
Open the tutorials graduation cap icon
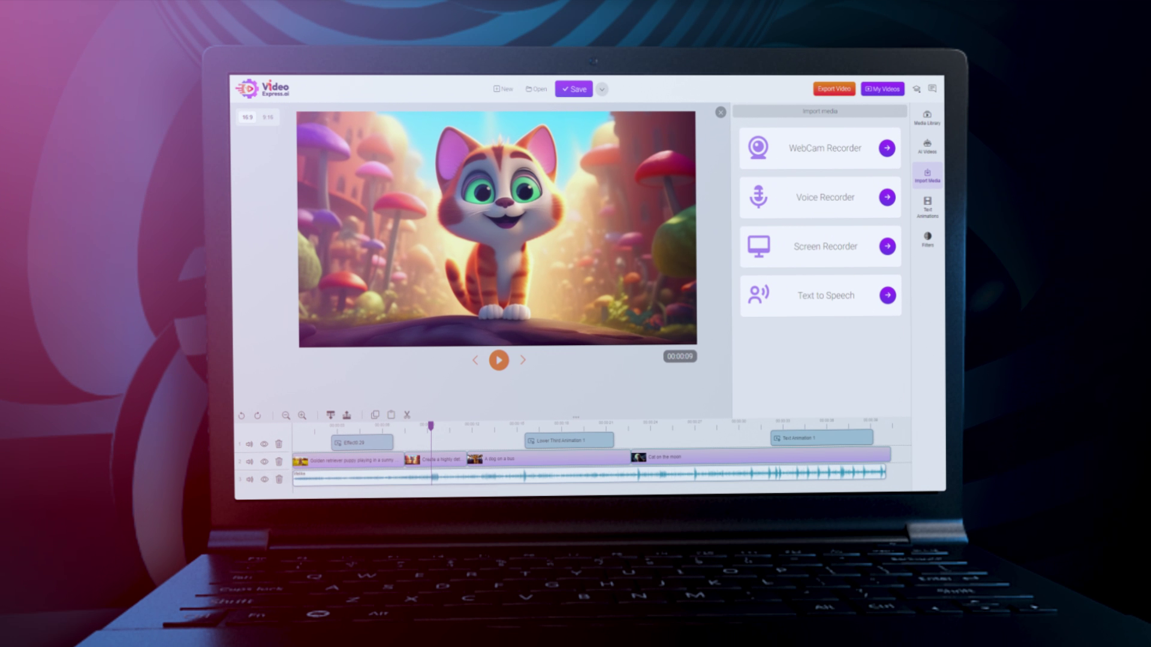tap(917, 89)
